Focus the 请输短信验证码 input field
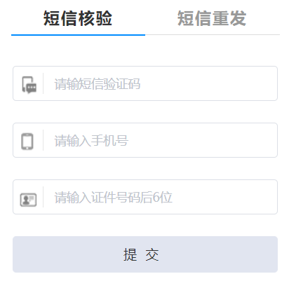This screenshot has height=281, width=289. [x=145, y=83]
